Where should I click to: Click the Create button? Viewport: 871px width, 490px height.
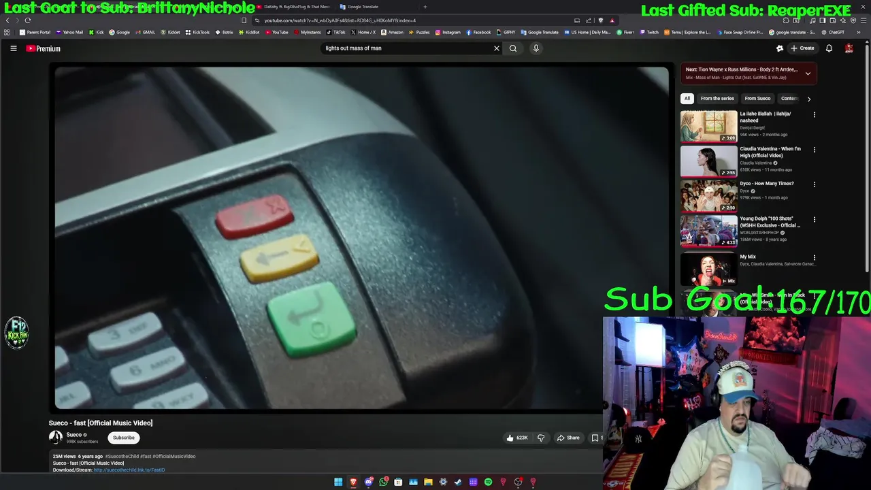click(802, 48)
